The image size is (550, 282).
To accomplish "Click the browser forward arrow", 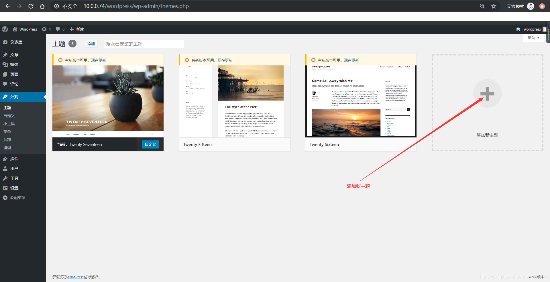I will [19, 6].
